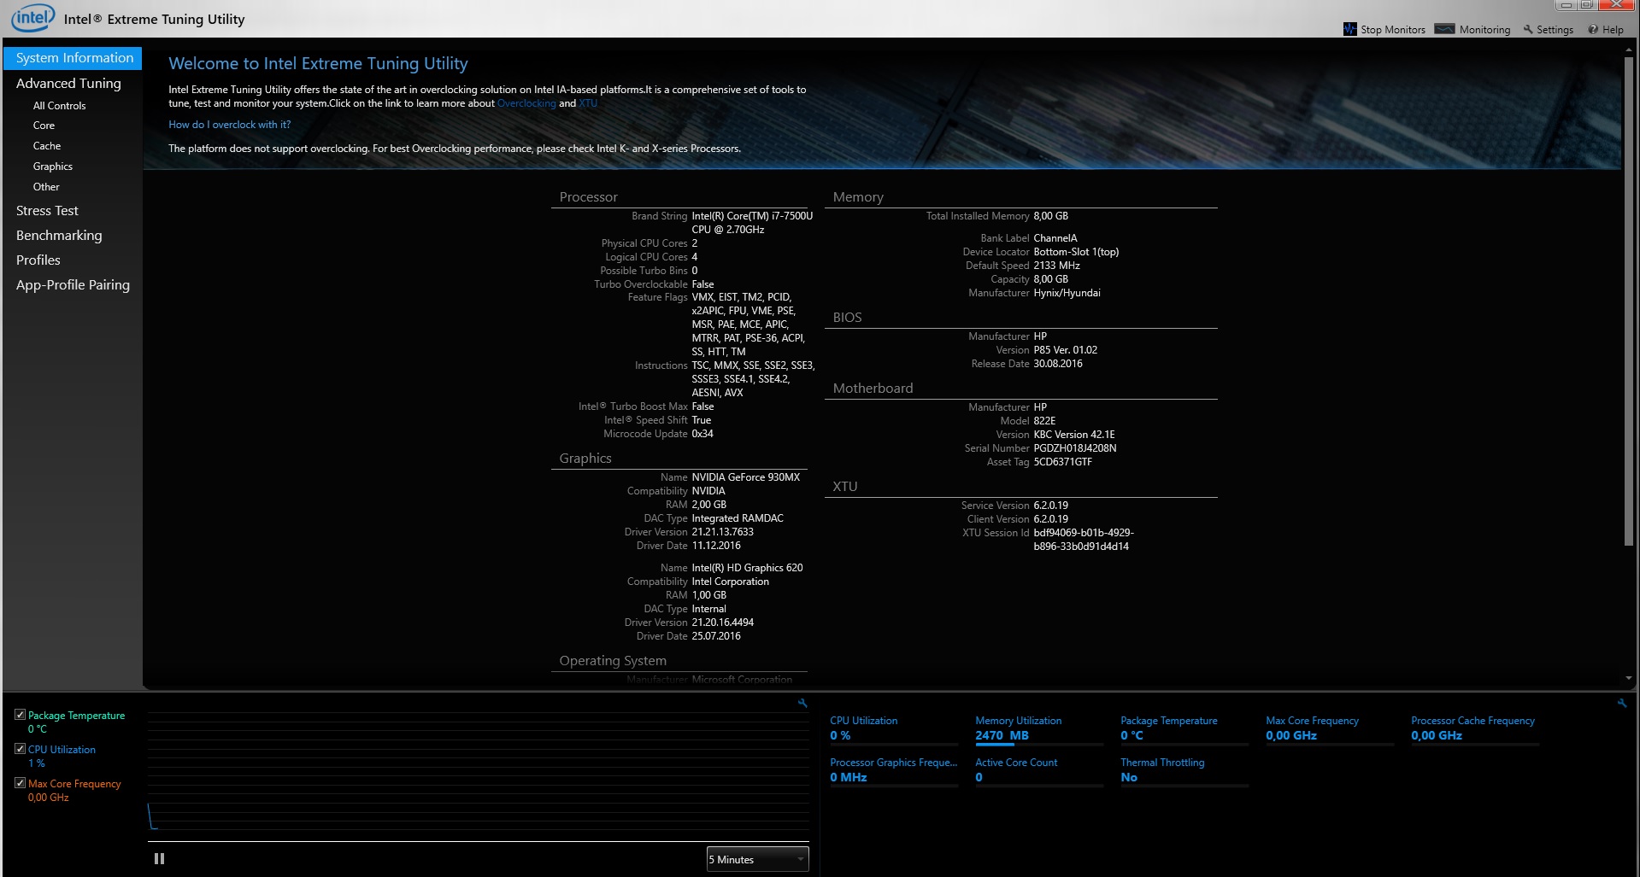1640x877 pixels.
Task: Click the 2133 MHz default speed value
Action: (x=1056, y=266)
